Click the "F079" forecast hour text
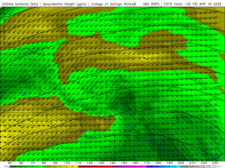Image resolution: width=225 pixels, height=168 pixels. 168,4
